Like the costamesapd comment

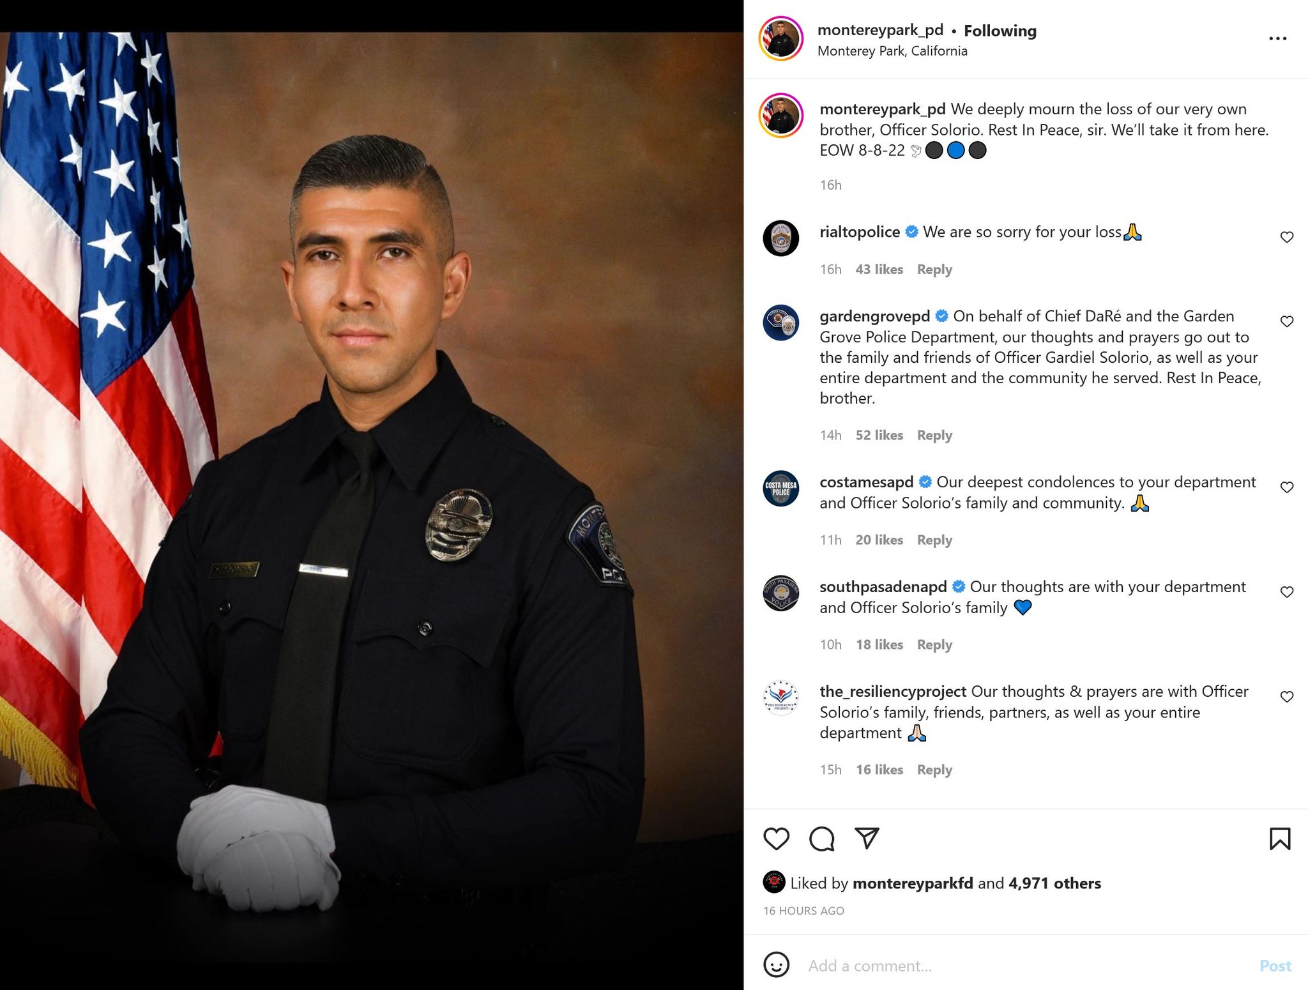[1286, 487]
